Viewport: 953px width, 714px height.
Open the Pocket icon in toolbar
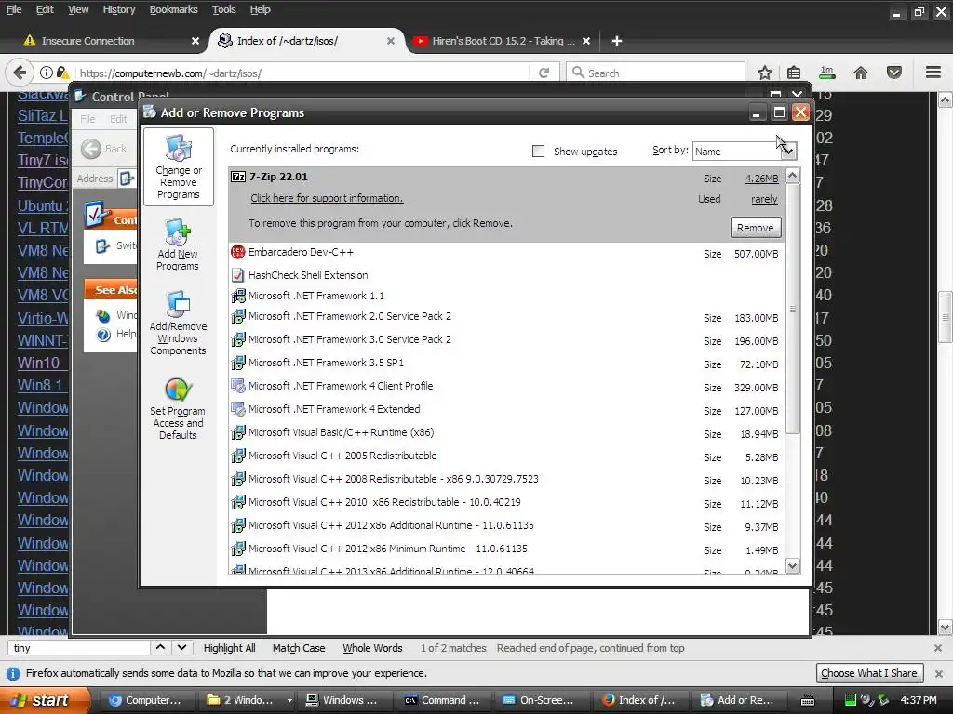click(894, 73)
